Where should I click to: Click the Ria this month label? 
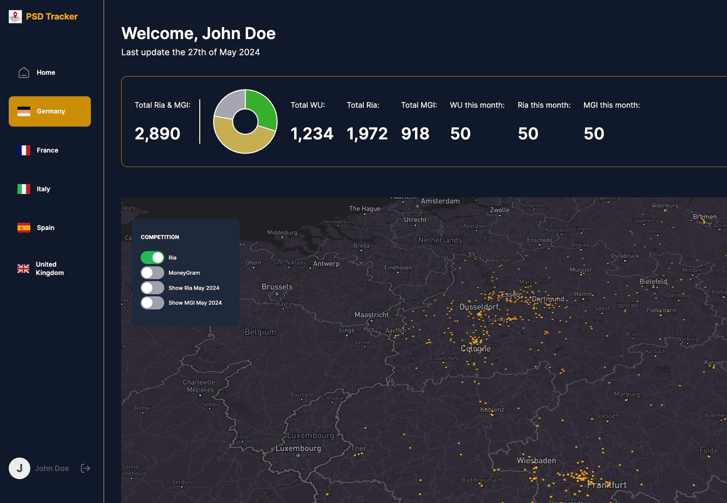point(544,105)
